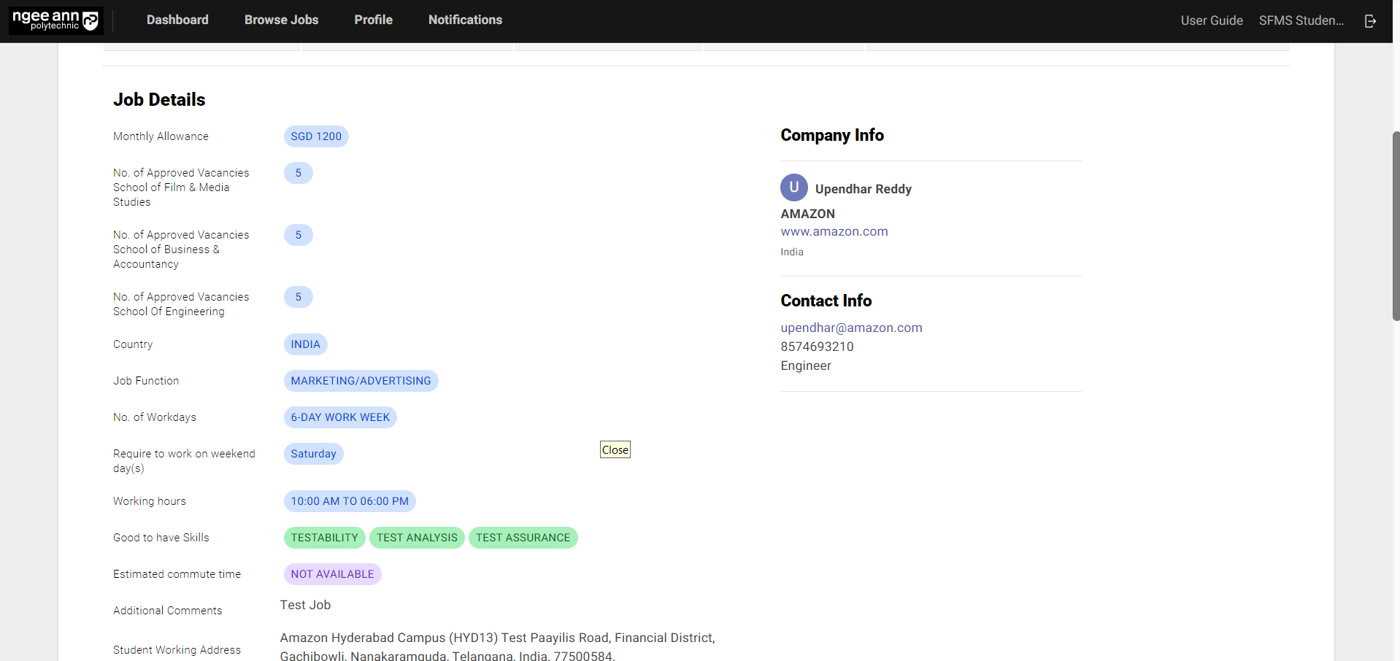Open the Dashboard menu
The image size is (1400, 661).
[177, 20]
